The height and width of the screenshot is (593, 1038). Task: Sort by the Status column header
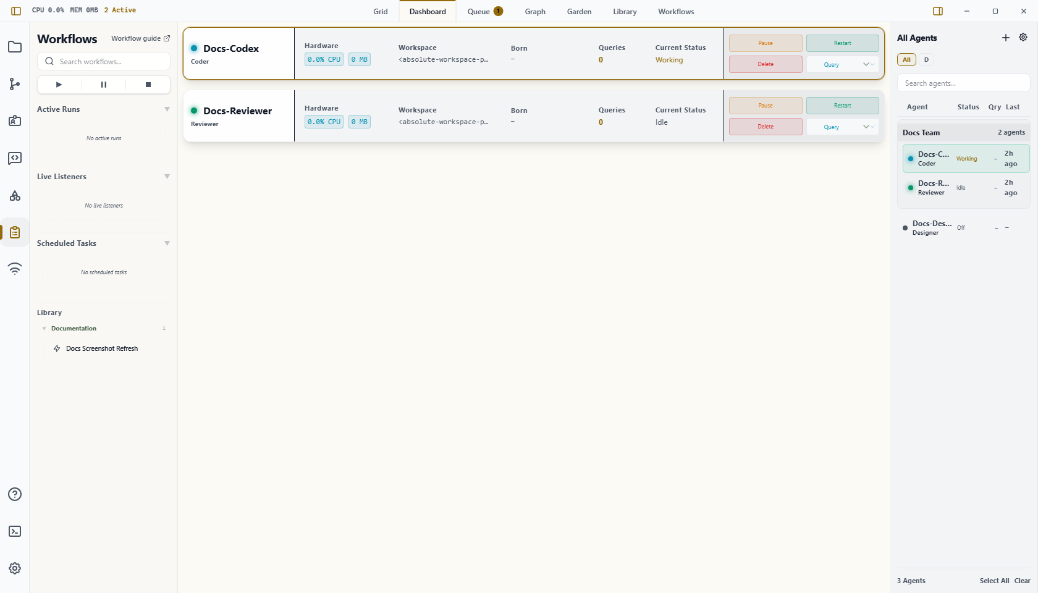pyautogui.click(x=968, y=107)
